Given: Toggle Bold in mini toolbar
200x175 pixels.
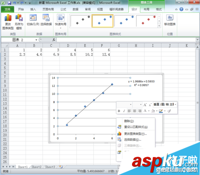Looking at the screenshot, I should click(x=119, y=111).
